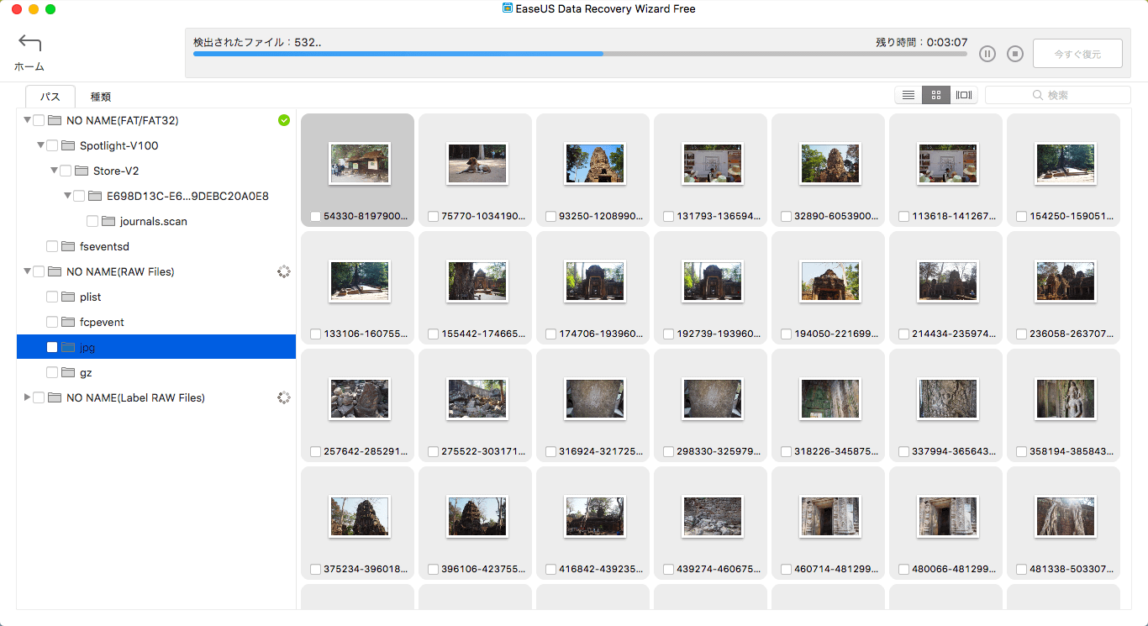Pause the scan with the pause icon
Viewport: 1148px width, 626px height.
(987, 54)
